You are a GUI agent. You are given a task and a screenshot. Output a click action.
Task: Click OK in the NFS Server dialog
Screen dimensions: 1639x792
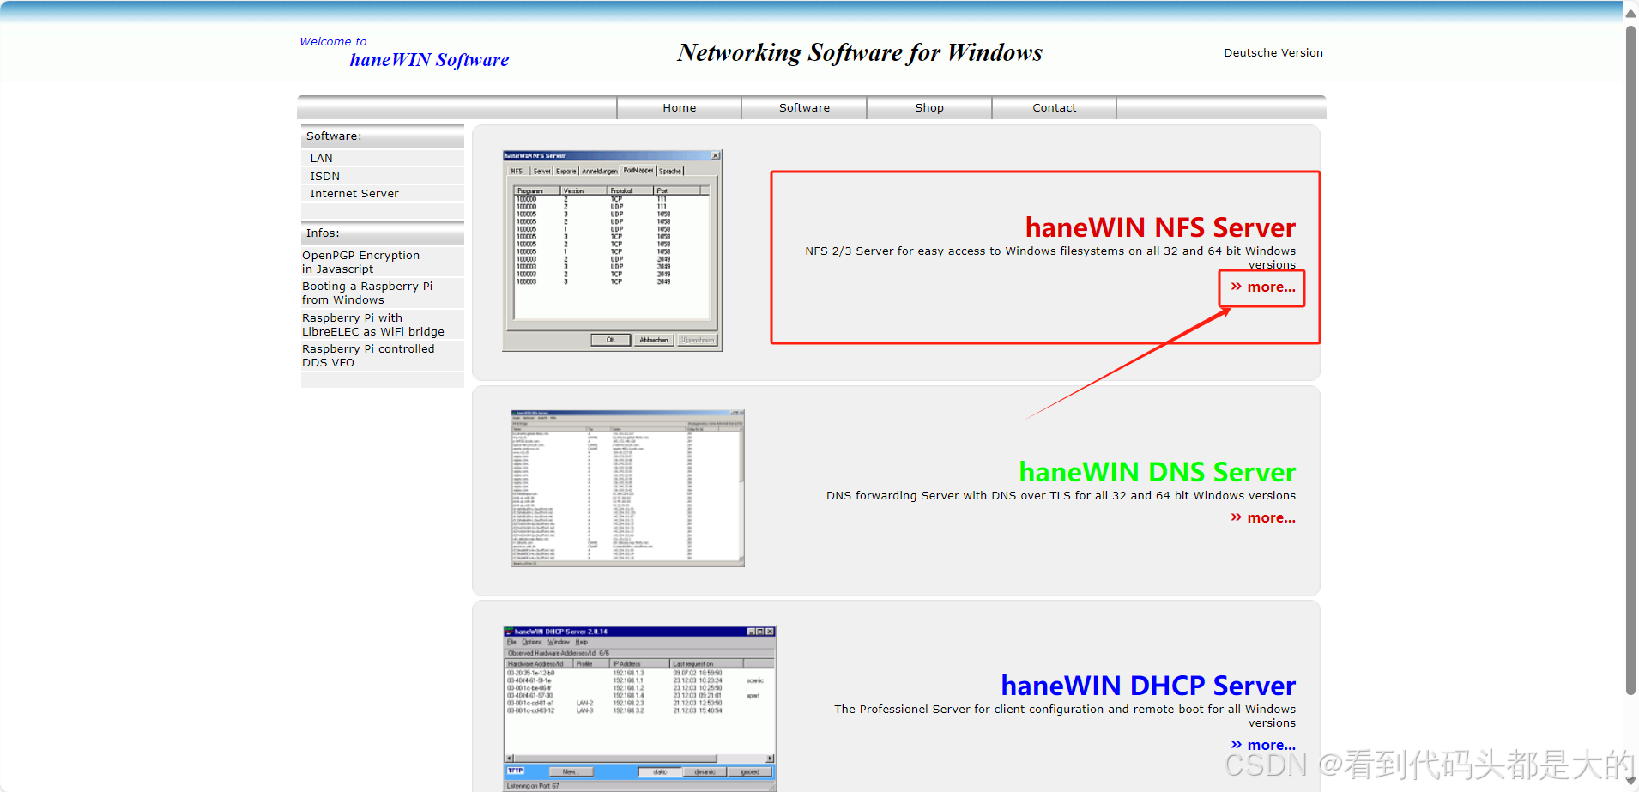611,340
